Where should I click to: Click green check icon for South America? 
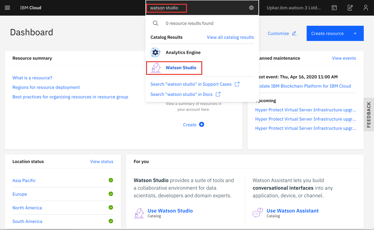(111, 221)
